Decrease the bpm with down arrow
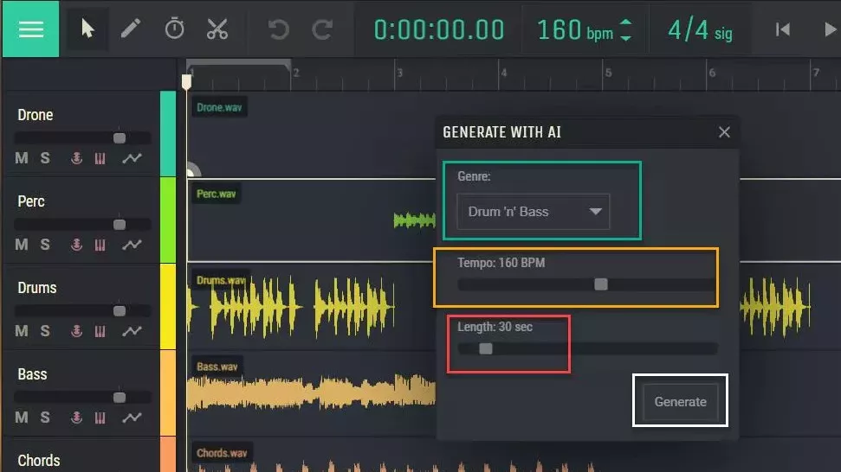841x472 pixels. pyautogui.click(x=625, y=37)
